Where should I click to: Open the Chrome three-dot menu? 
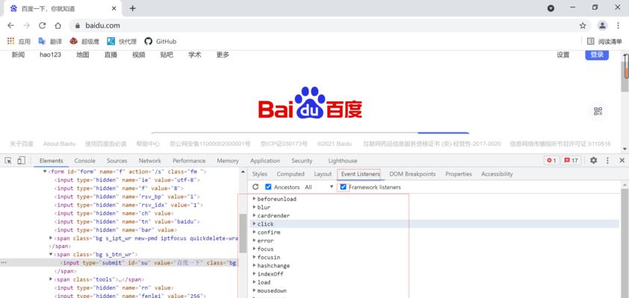click(x=619, y=25)
